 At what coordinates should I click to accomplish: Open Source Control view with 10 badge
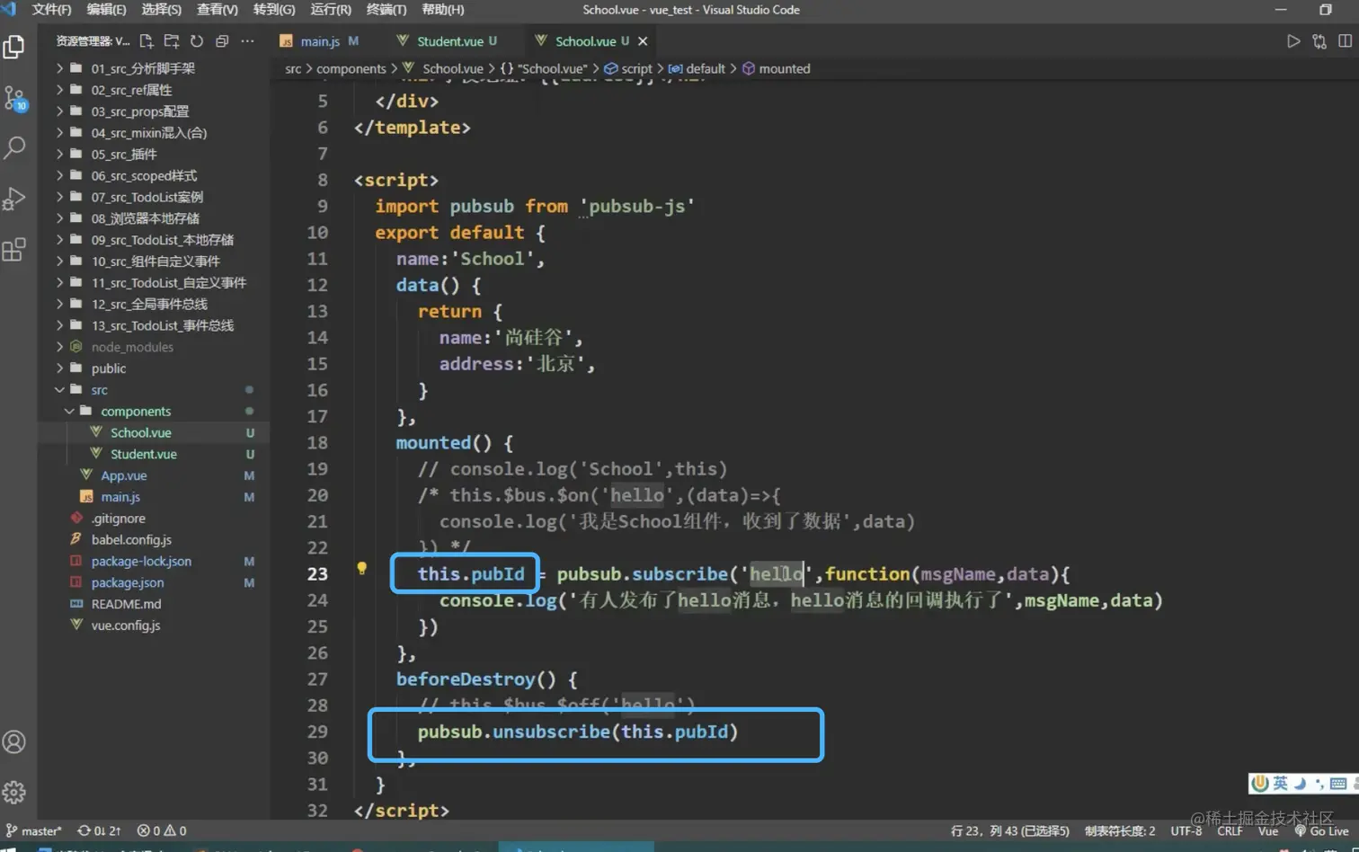(x=15, y=98)
